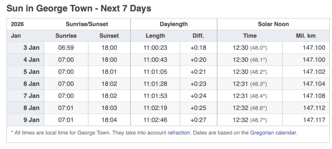Click the 5 Jan row label
This screenshot has width=332, height=149.
click(x=31, y=72)
